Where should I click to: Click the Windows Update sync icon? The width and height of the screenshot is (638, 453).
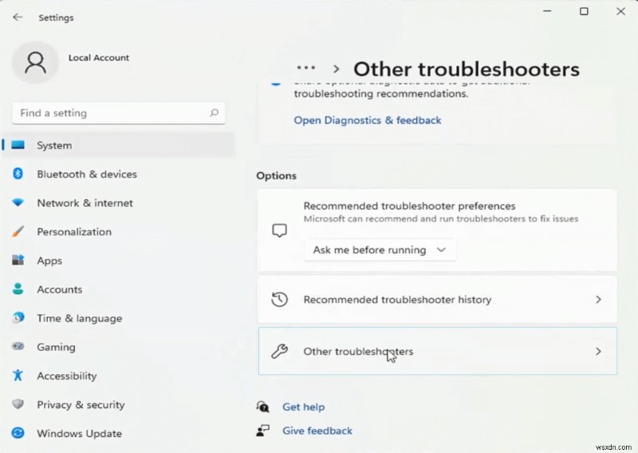click(x=18, y=432)
